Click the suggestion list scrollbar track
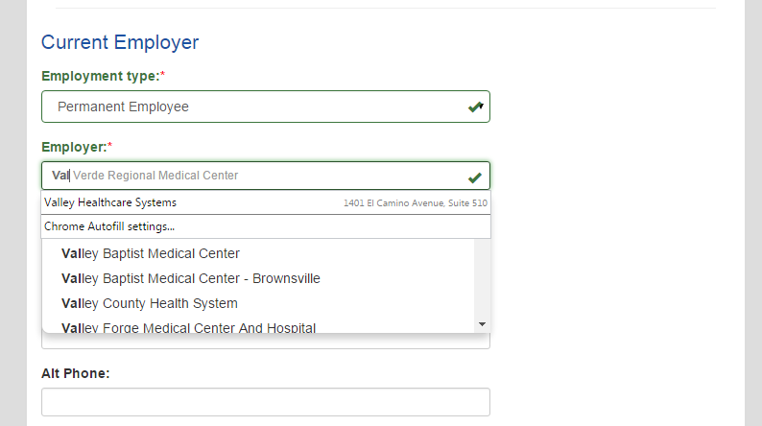762x426 pixels. click(x=482, y=279)
